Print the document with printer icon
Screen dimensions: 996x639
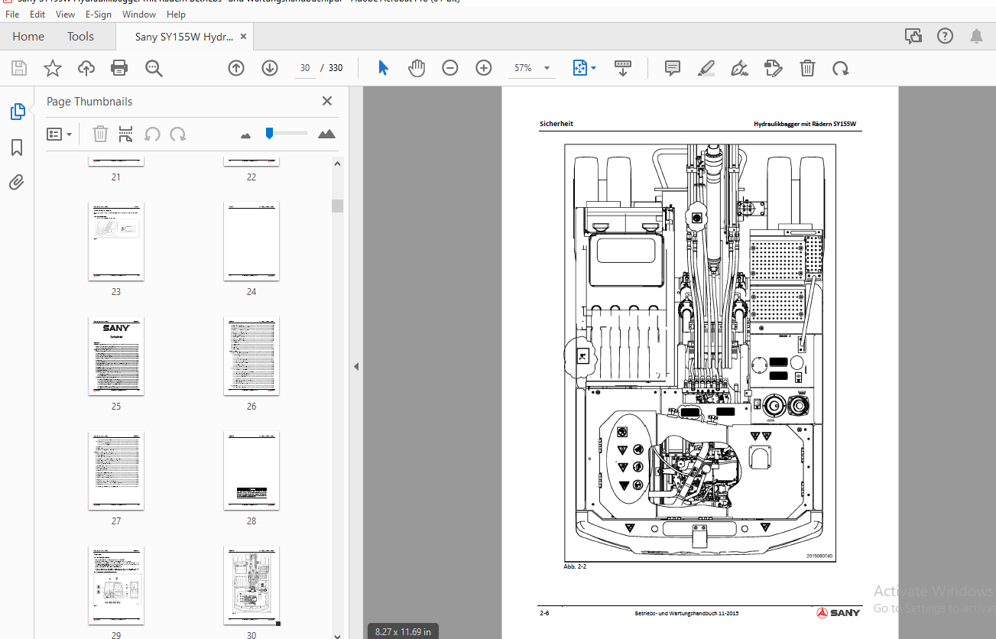119,68
